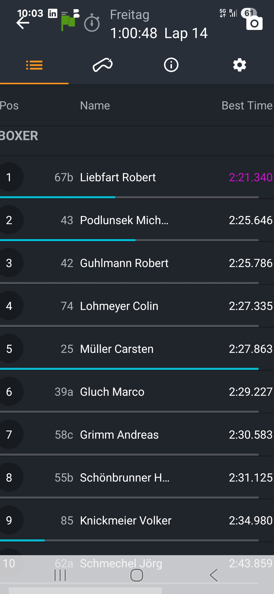Switch to the results list tab
The height and width of the screenshot is (594, 274).
[34, 65]
